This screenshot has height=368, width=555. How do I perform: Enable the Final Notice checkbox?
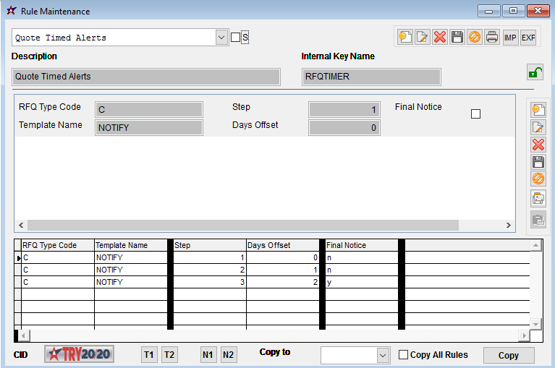[x=475, y=114]
